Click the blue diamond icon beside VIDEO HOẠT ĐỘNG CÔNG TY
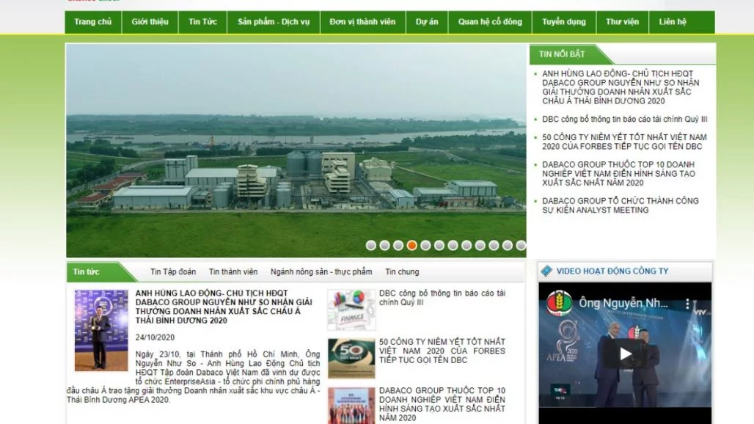The image size is (754, 424). 546,271
